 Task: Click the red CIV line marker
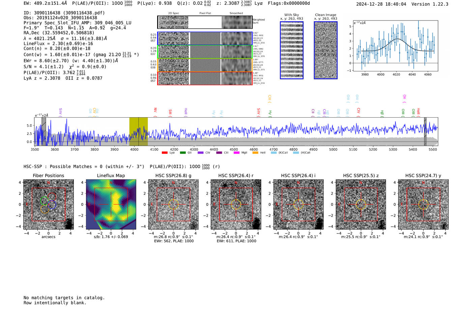pos(358,113)
